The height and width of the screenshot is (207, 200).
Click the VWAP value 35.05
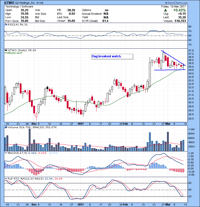[71, 21]
